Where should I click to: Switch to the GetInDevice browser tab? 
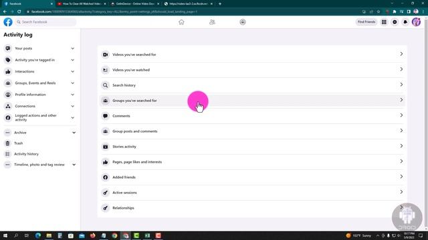click(135, 4)
